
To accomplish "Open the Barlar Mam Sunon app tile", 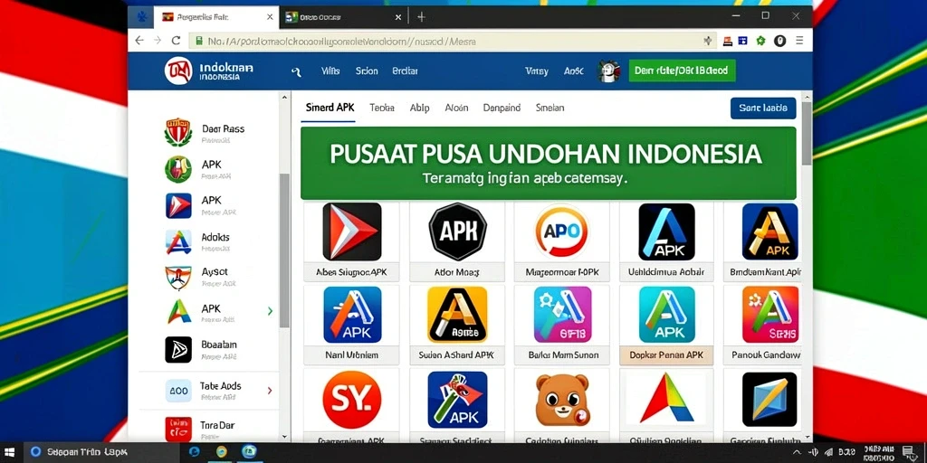I will click(561, 325).
